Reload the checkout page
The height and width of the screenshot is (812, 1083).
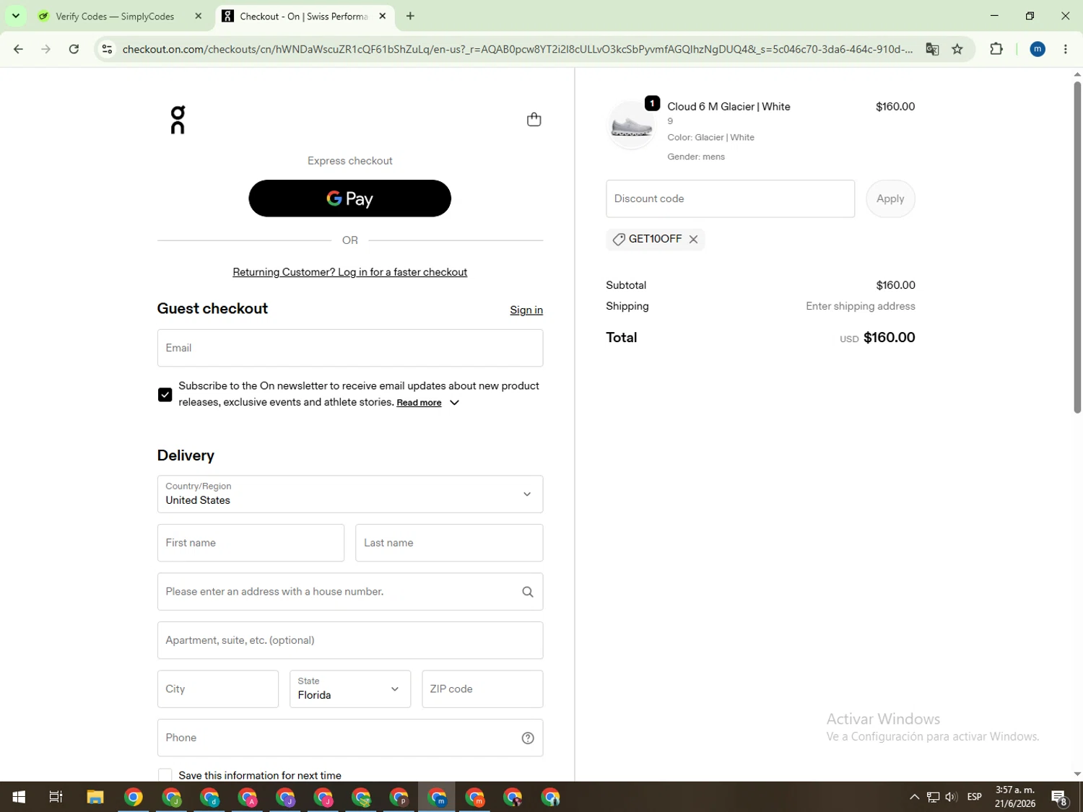tap(74, 49)
